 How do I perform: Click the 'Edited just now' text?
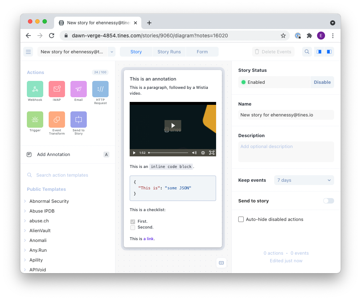[x=286, y=261]
